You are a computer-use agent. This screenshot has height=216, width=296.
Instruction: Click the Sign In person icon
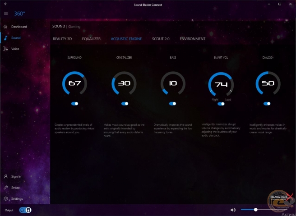click(x=6, y=176)
